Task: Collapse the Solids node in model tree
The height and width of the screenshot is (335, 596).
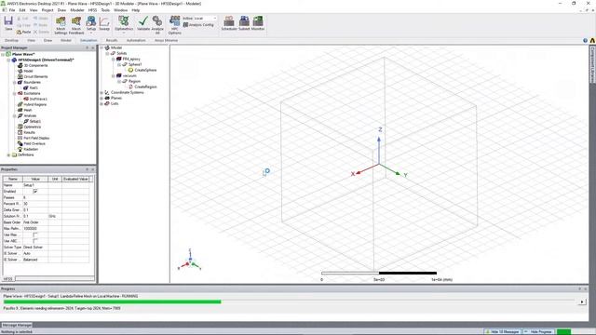Action: click(x=108, y=53)
